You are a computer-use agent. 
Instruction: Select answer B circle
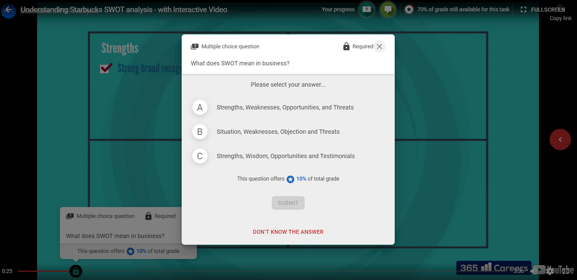click(200, 132)
